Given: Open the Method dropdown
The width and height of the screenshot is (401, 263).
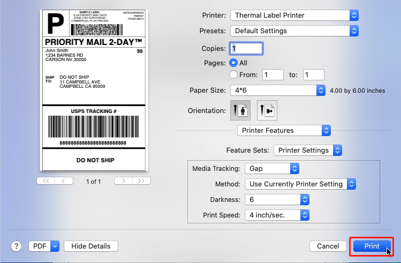Looking at the screenshot, I should 300,184.
